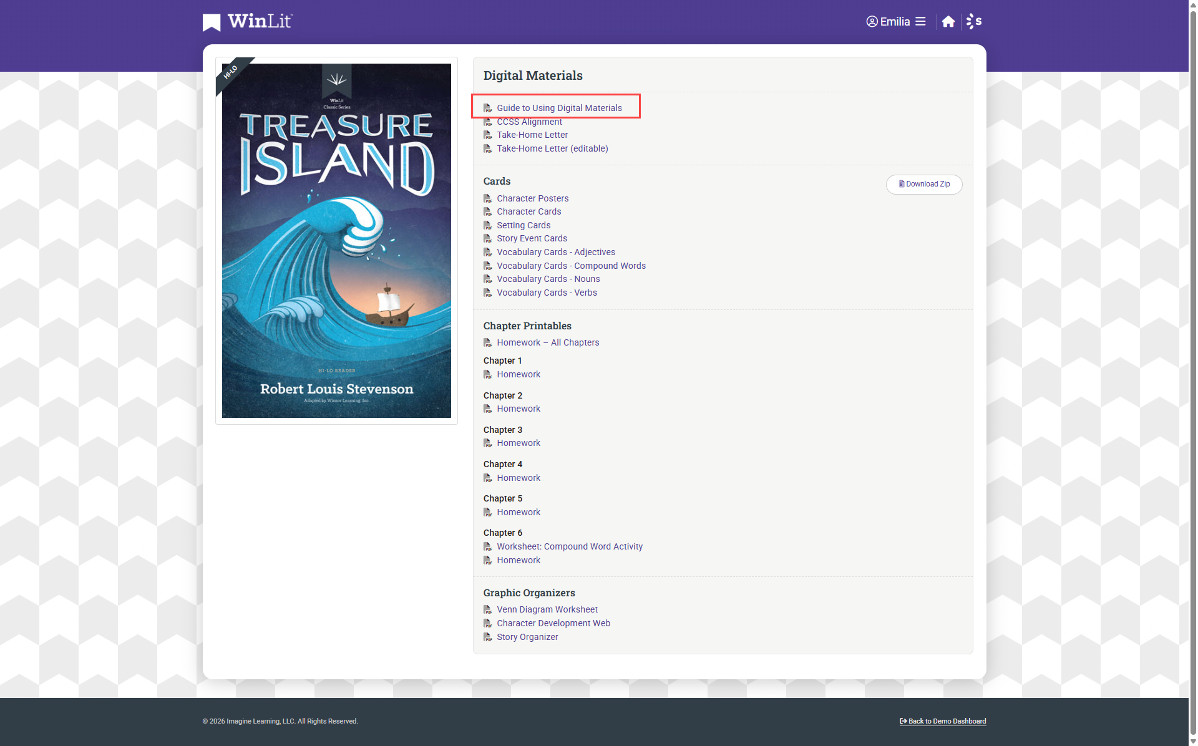Click PDF icon beside CCSS Alignment
Image resolution: width=1198 pixels, height=746 pixels.
click(488, 122)
